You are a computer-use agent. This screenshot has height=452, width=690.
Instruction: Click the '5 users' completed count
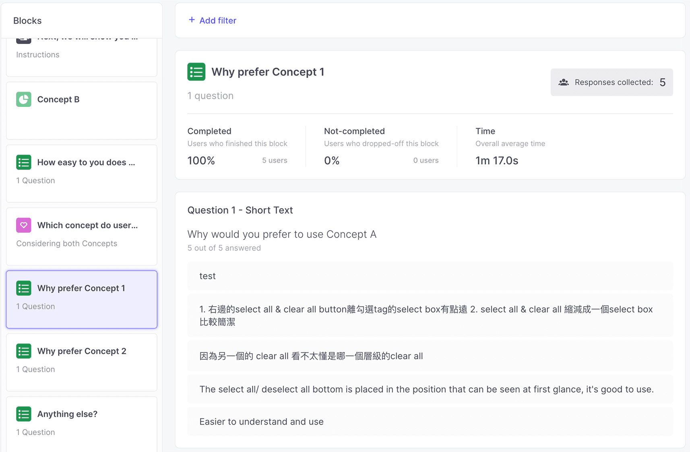(275, 160)
